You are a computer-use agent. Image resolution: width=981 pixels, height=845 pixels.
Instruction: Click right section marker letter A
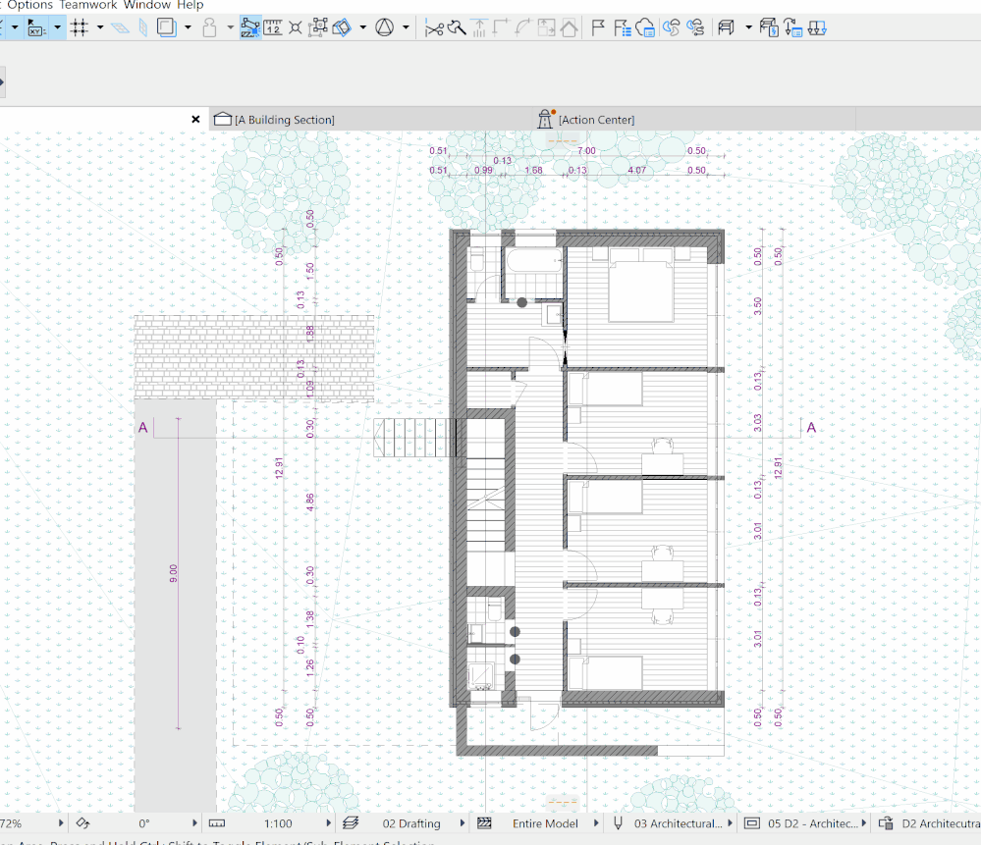pos(811,427)
